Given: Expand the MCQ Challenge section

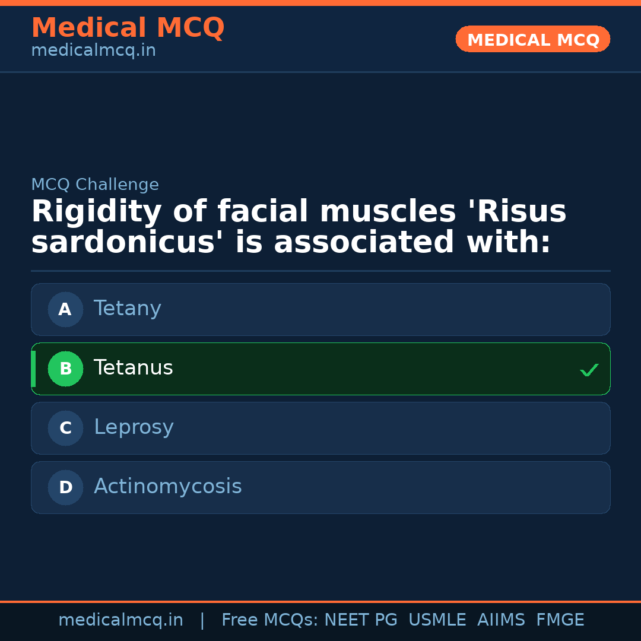Looking at the screenshot, I should click(95, 185).
